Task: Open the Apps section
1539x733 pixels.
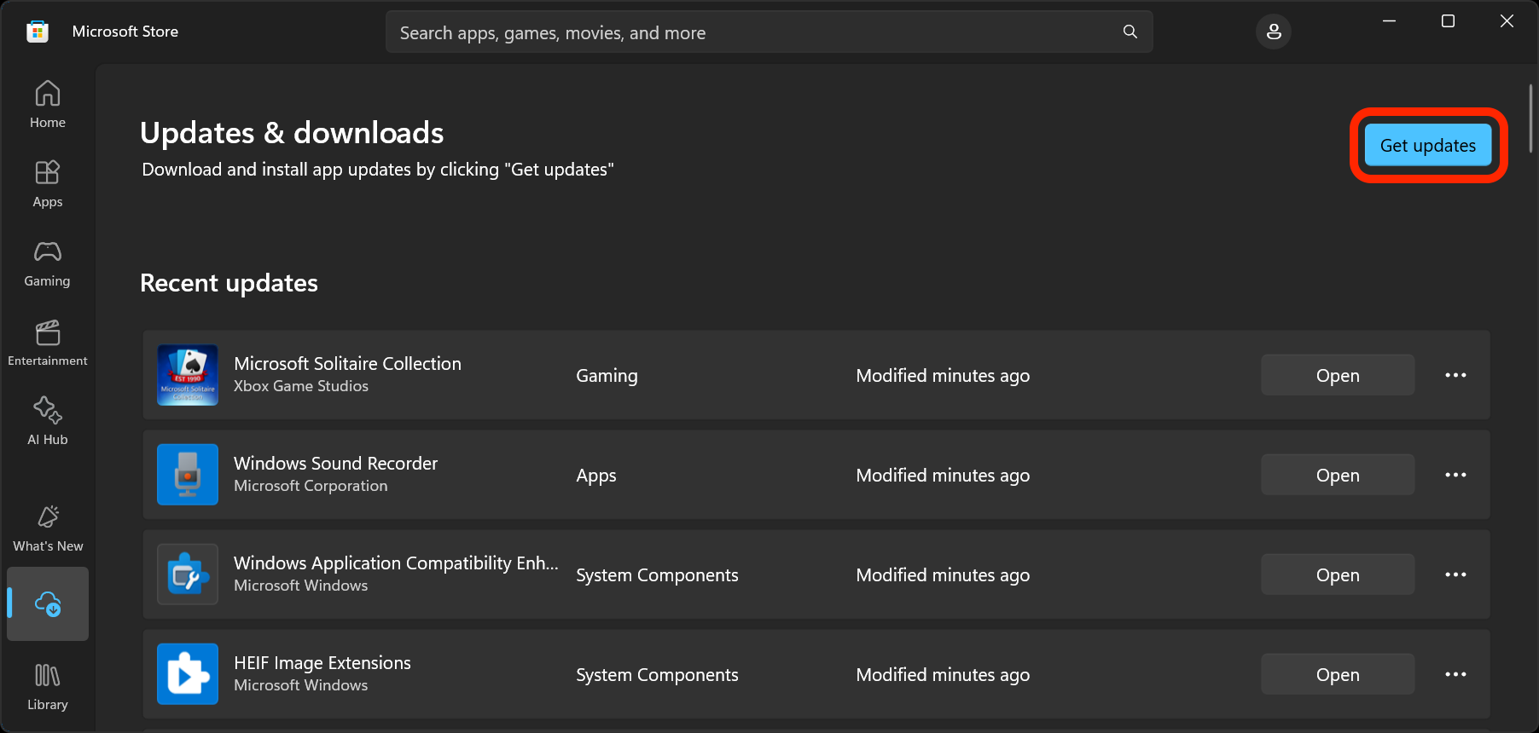Action: [x=48, y=183]
